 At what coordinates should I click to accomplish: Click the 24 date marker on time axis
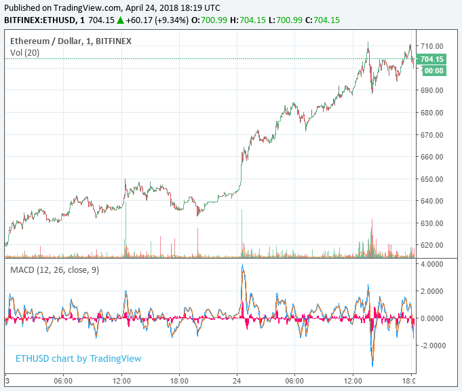click(x=237, y=381)
